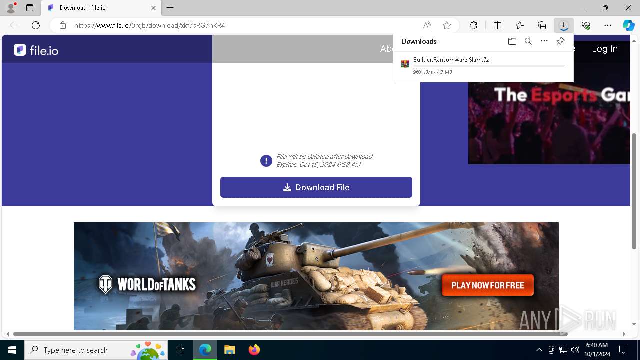Open volume control in tray
Screen dimensions: 640x360
[x=575, y=350]
